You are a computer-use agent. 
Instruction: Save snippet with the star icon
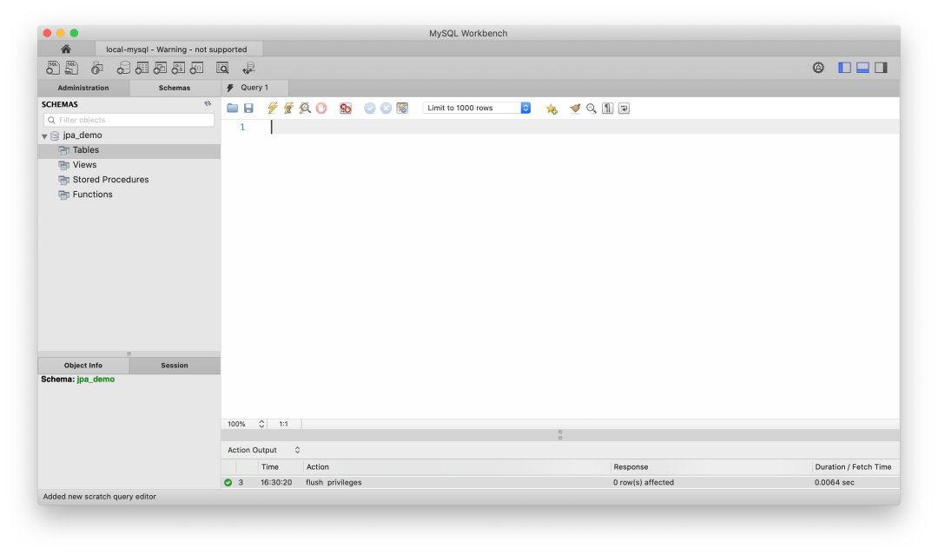tap(552, 109)
